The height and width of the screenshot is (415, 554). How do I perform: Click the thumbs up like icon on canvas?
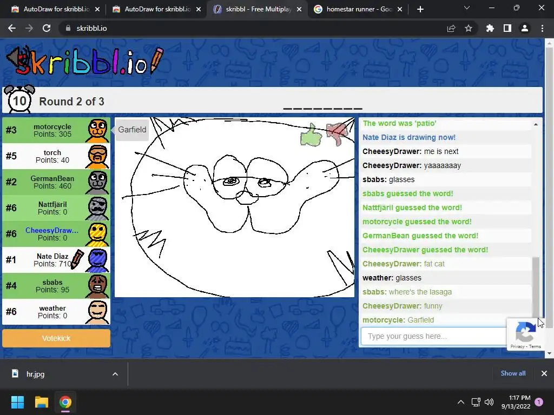coord(311,135)
